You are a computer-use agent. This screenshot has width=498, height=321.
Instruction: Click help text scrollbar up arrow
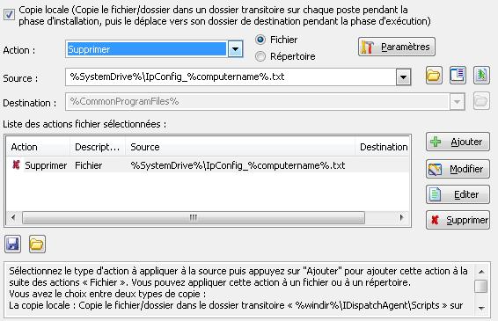pos(481,272)
